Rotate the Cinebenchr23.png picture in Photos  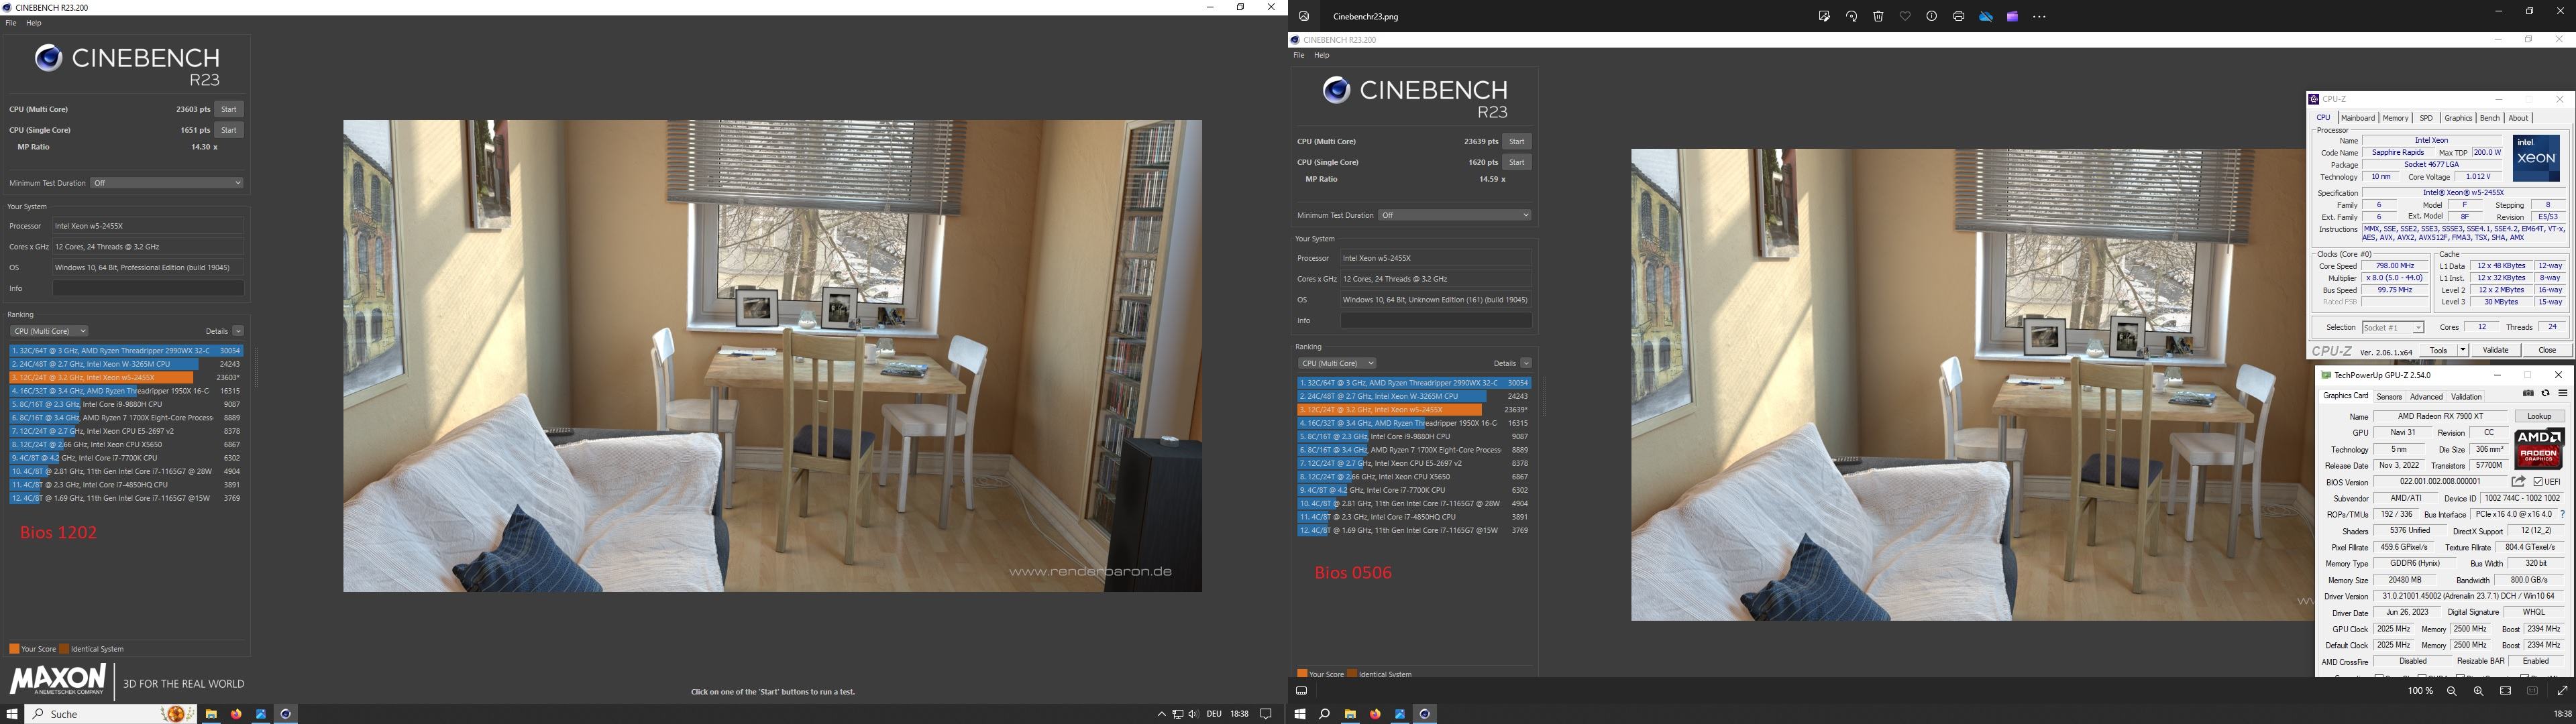point(1851,16)
